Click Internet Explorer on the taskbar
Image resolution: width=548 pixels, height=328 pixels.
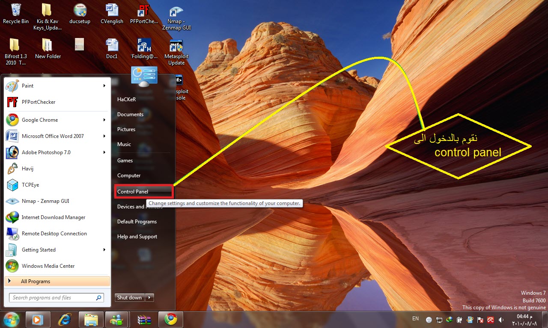65,319
